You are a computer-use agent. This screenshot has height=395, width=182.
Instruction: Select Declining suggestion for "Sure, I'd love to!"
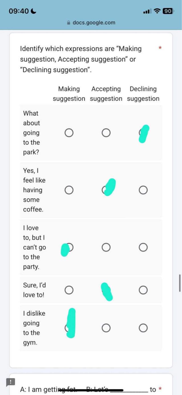(x=143, y=290)
